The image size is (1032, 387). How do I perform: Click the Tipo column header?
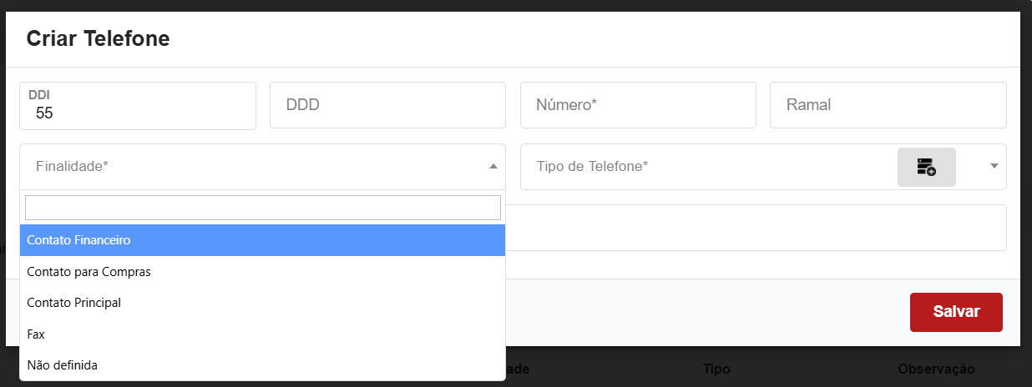716,369
